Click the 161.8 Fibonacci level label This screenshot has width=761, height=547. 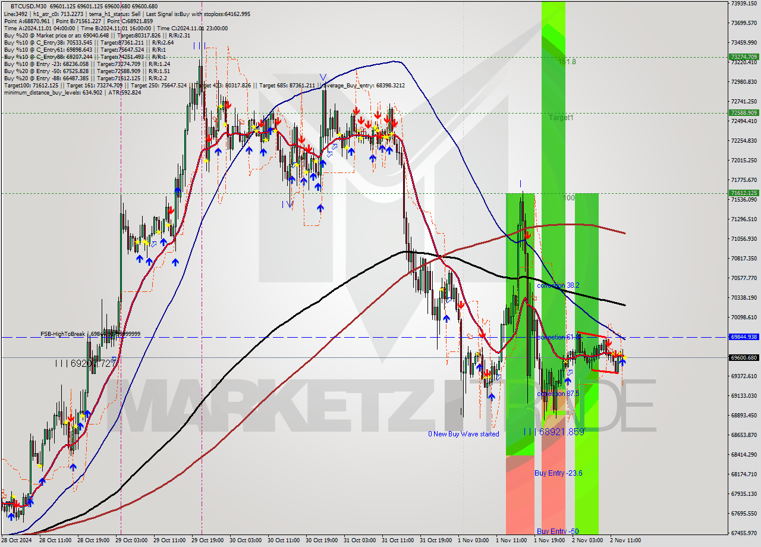click(567, 61)
